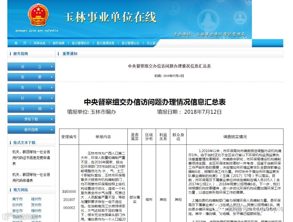This screenshot has height=222, width=293.
Task: Go to 登记管理机关 in navigation bar
Action: [81, 43]
